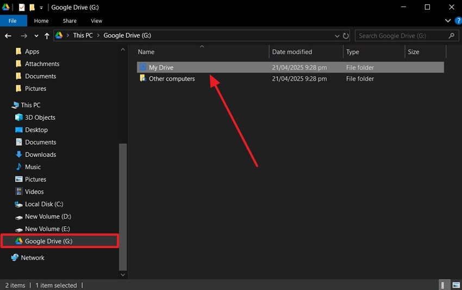Refresh the Google Drive (G:) folder

(346, 36)
